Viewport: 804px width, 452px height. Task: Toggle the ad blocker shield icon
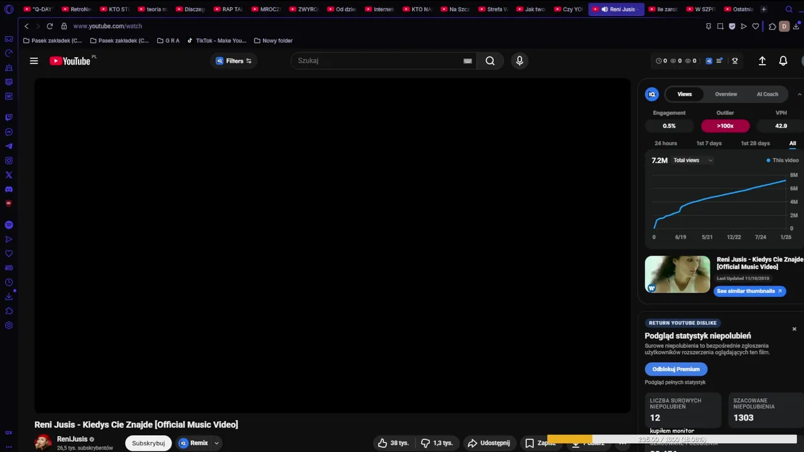coord(732,26)
